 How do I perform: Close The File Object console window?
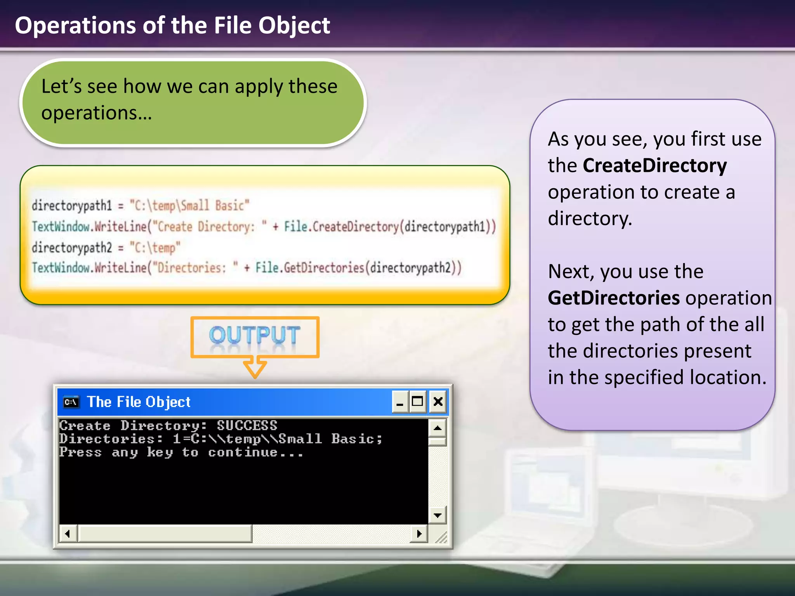point(438,402)
